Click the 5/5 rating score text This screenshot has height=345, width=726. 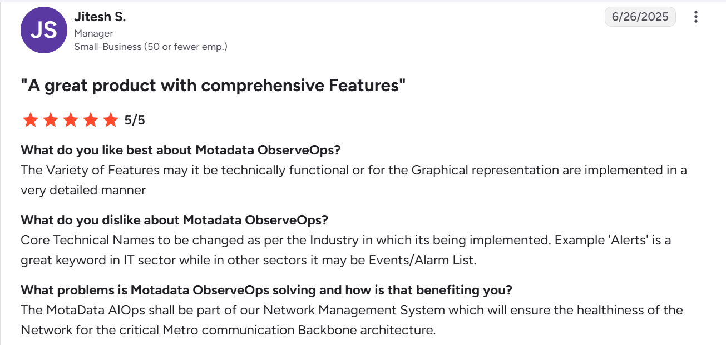135,120
